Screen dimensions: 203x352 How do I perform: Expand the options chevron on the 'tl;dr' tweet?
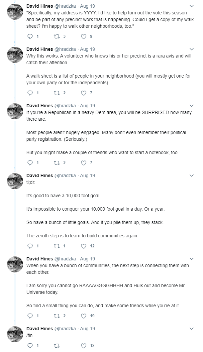pyautogui.click(x=192, y=175)
